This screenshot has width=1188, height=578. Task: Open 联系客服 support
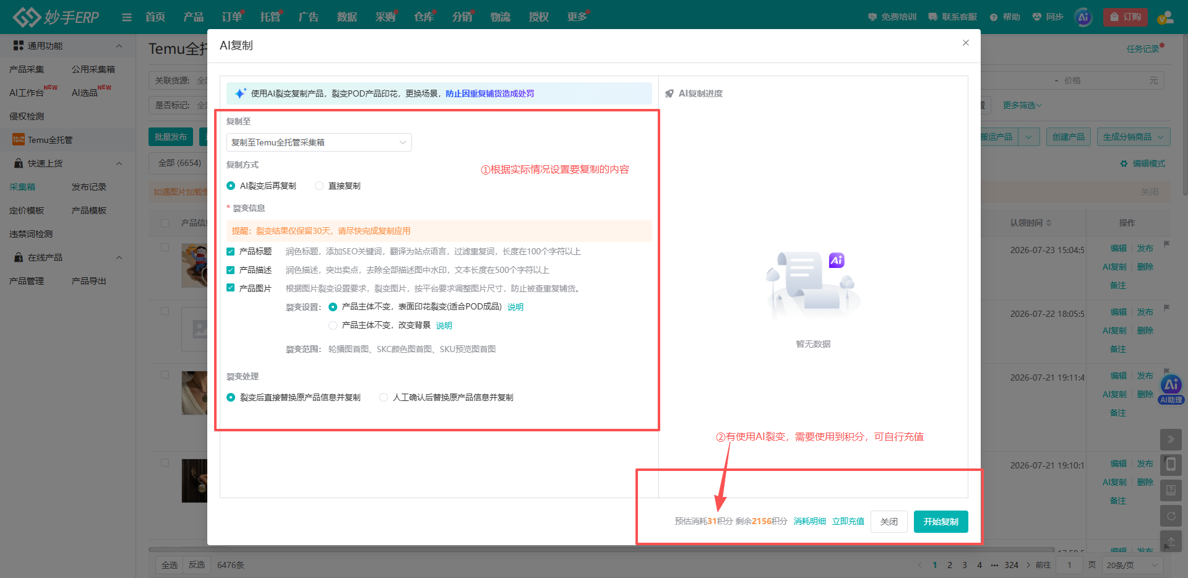[953, 17]
